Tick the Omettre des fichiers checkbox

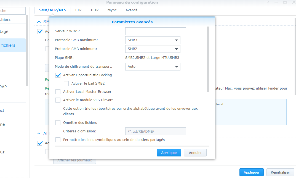(58, 122)
